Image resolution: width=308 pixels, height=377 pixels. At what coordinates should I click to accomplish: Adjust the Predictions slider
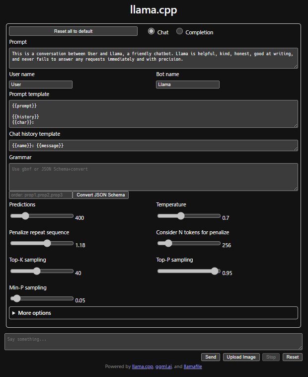click(x=42, y=216)
